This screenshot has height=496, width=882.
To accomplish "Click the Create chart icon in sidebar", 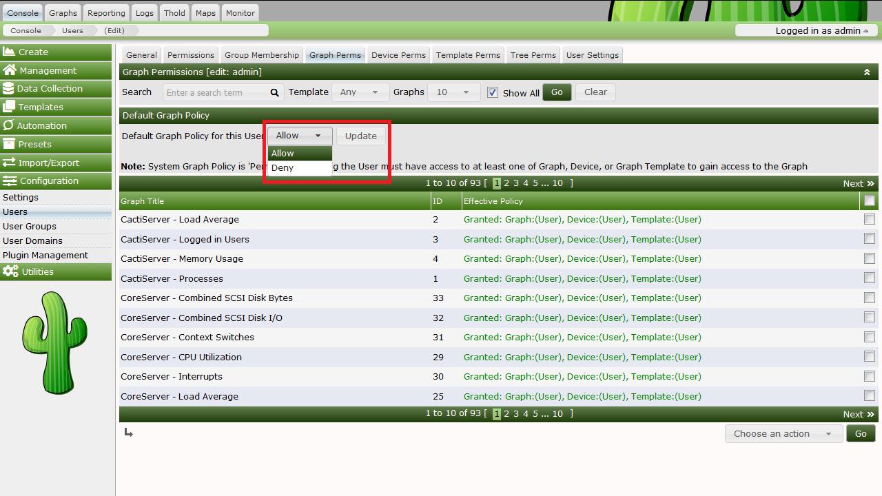I will (10, 52).
